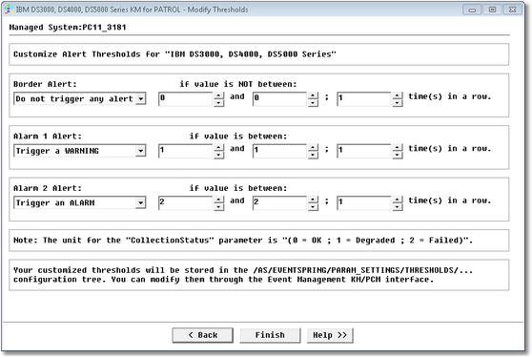Click the Border Alert upper value field

280,99
